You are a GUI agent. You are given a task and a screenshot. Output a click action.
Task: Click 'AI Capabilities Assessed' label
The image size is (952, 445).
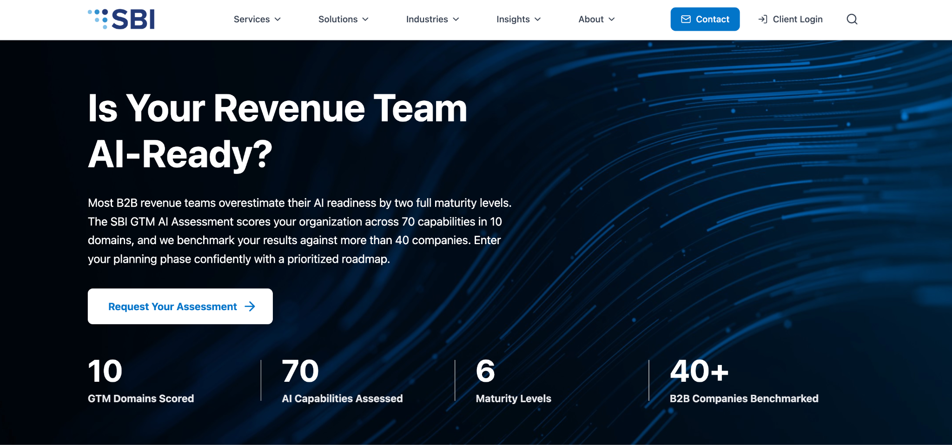(342, 399)
